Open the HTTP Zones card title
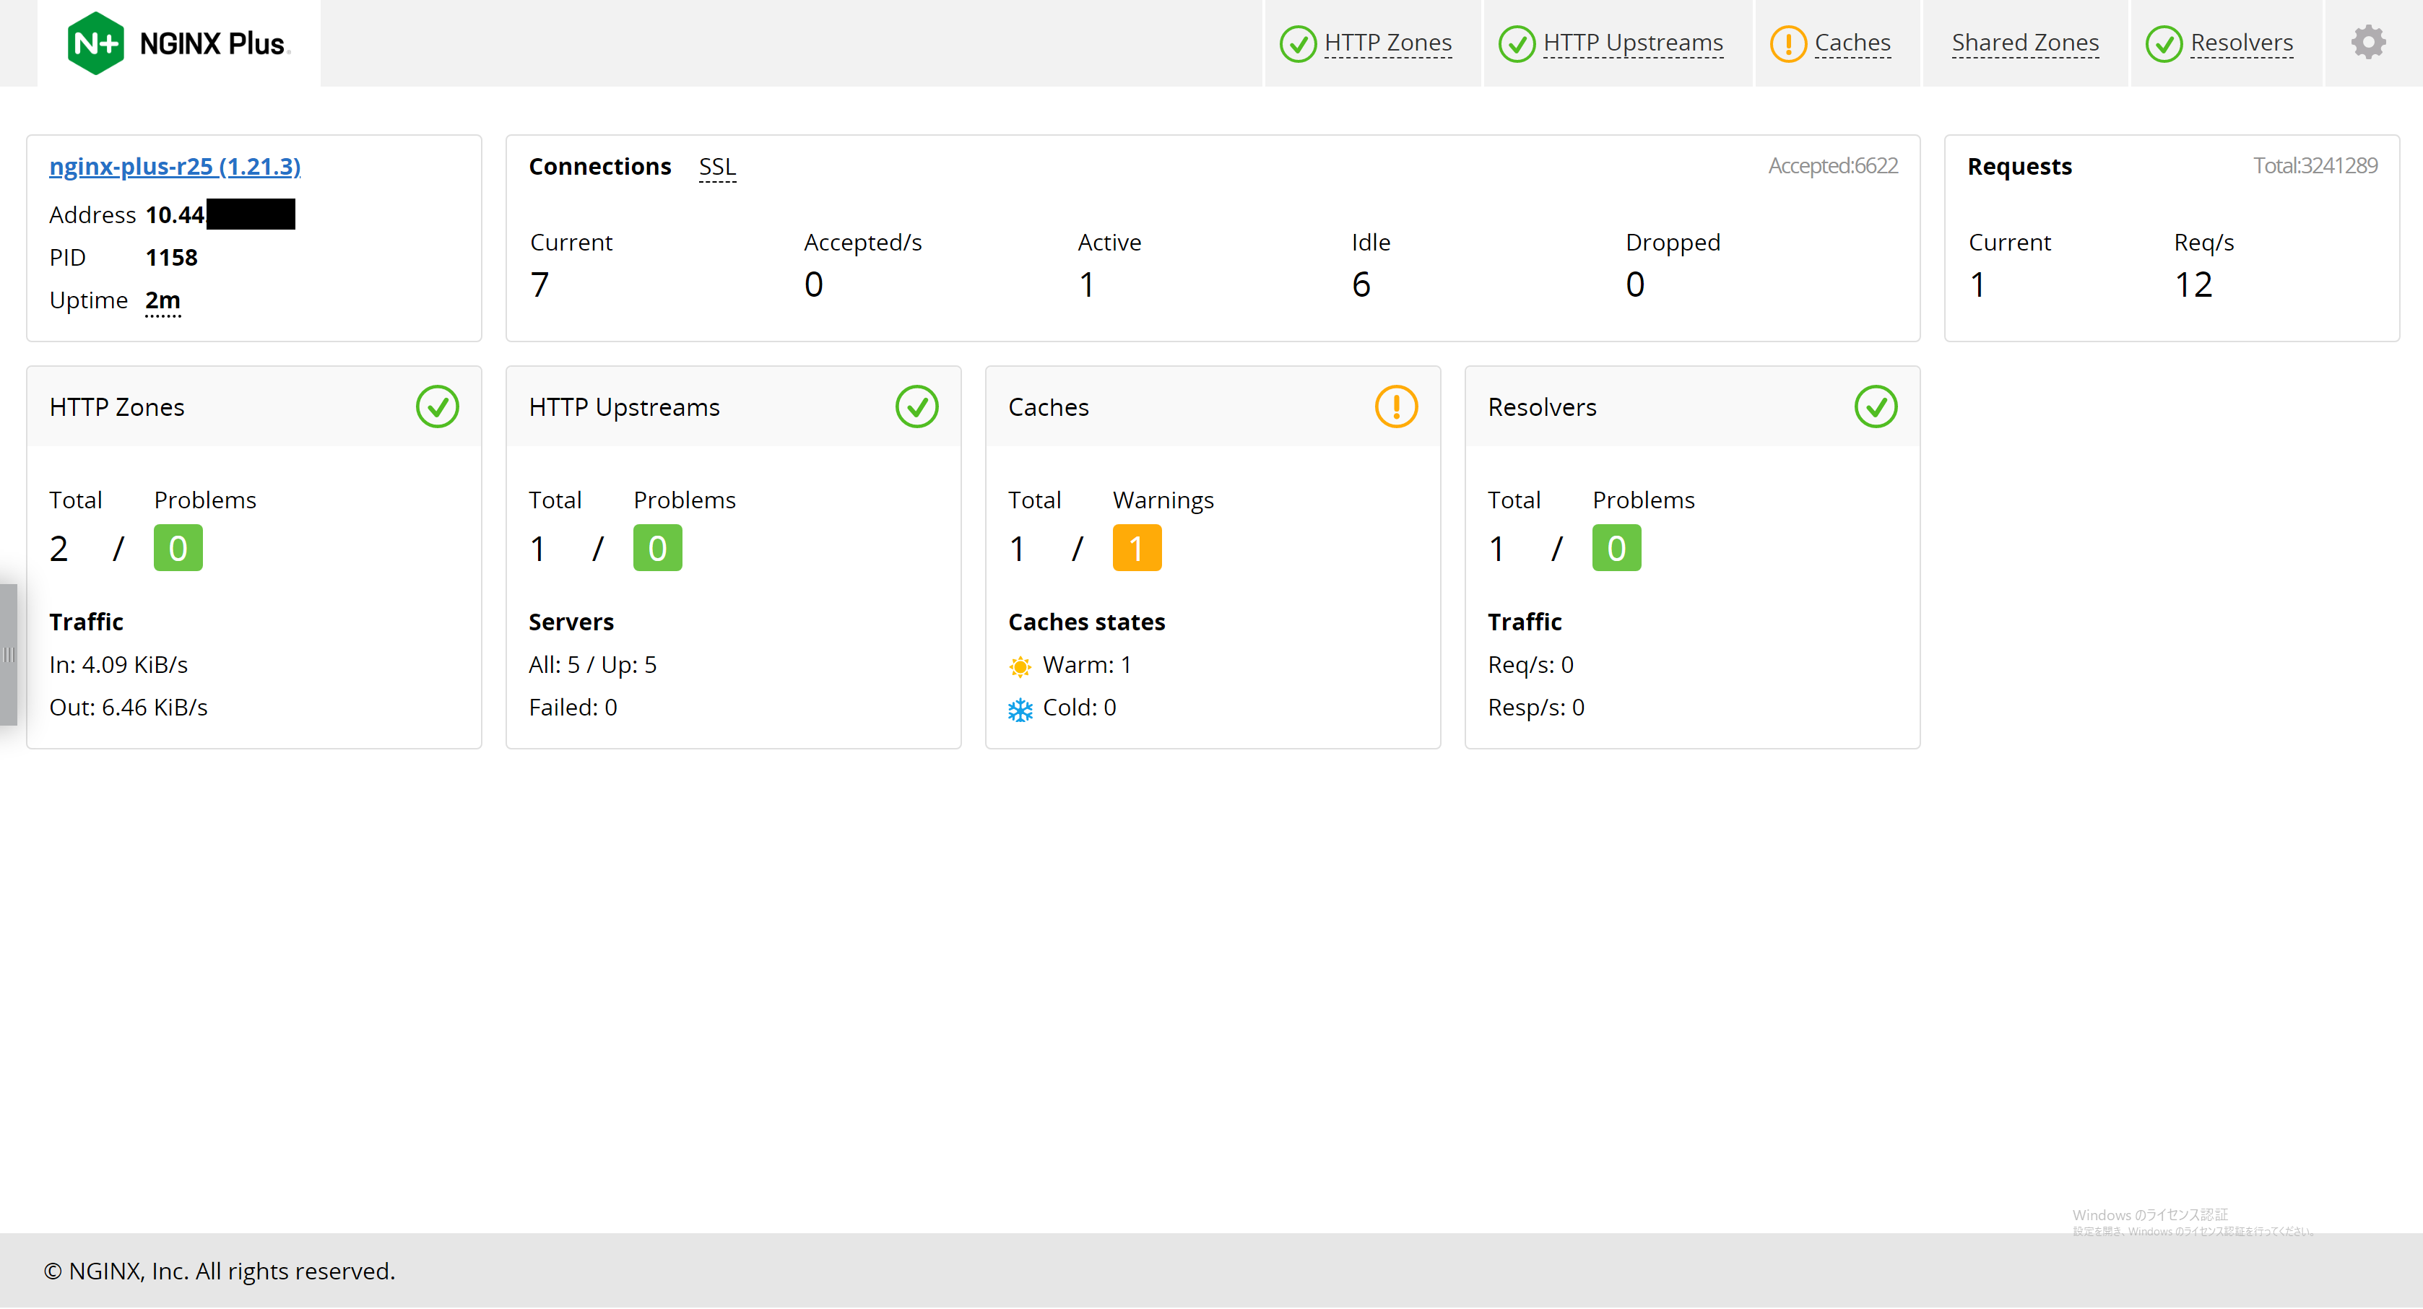This screenshot has width=2423, height=1309. click(x=116, y=407)
